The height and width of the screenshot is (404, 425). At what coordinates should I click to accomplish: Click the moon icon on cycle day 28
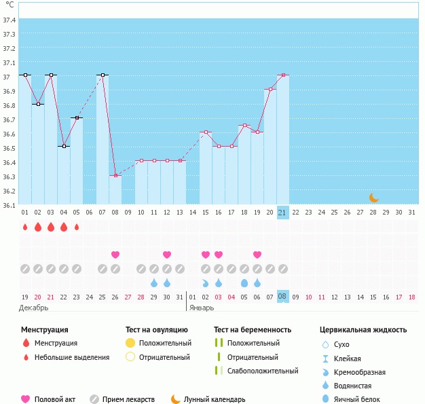(x=373, y=197)
